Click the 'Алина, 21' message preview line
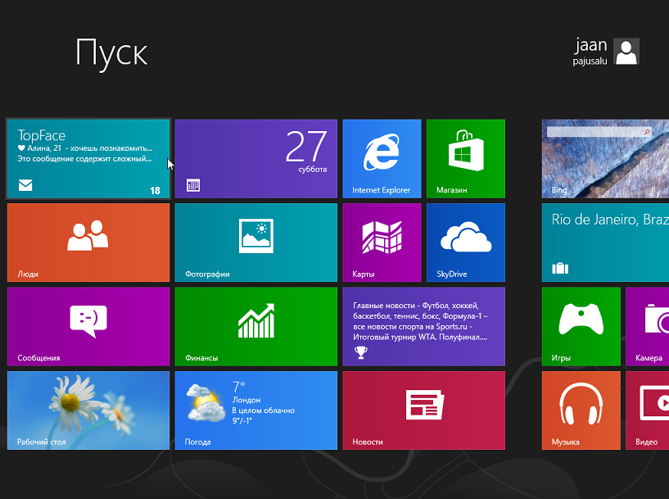The image size is (669, 499). [85, 148]
